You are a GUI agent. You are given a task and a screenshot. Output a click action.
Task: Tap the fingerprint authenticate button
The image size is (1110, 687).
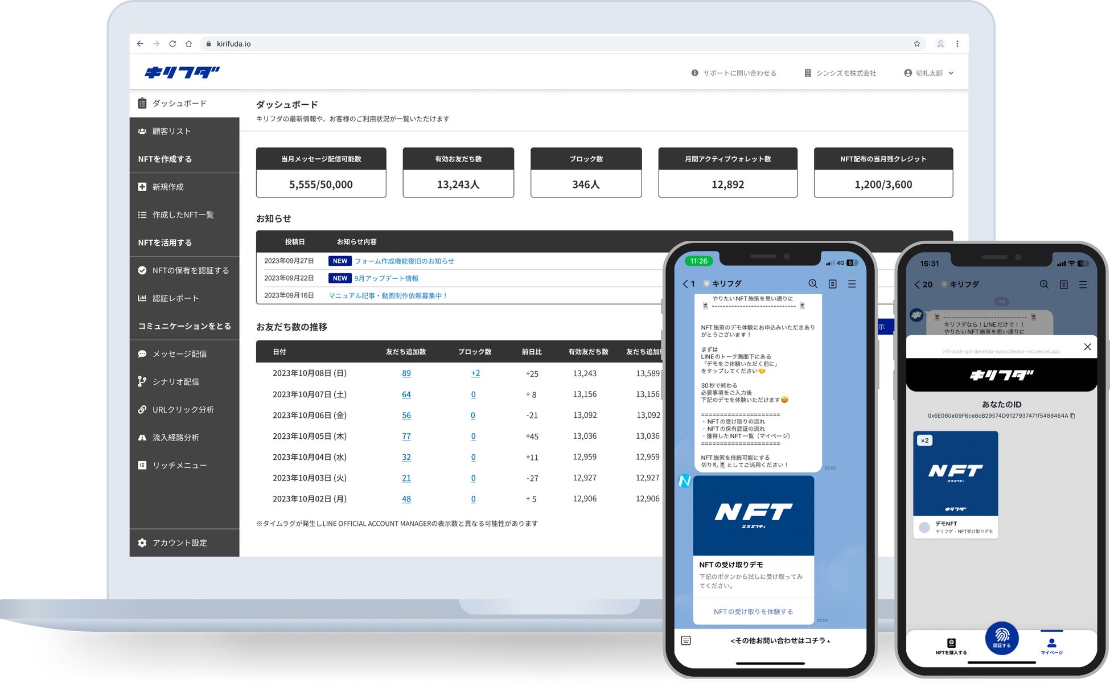[1001, 637]
